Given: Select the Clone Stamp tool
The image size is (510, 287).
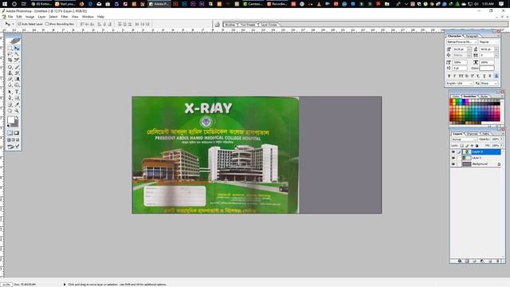Looking at the screenshot, I should coord(10,73).
